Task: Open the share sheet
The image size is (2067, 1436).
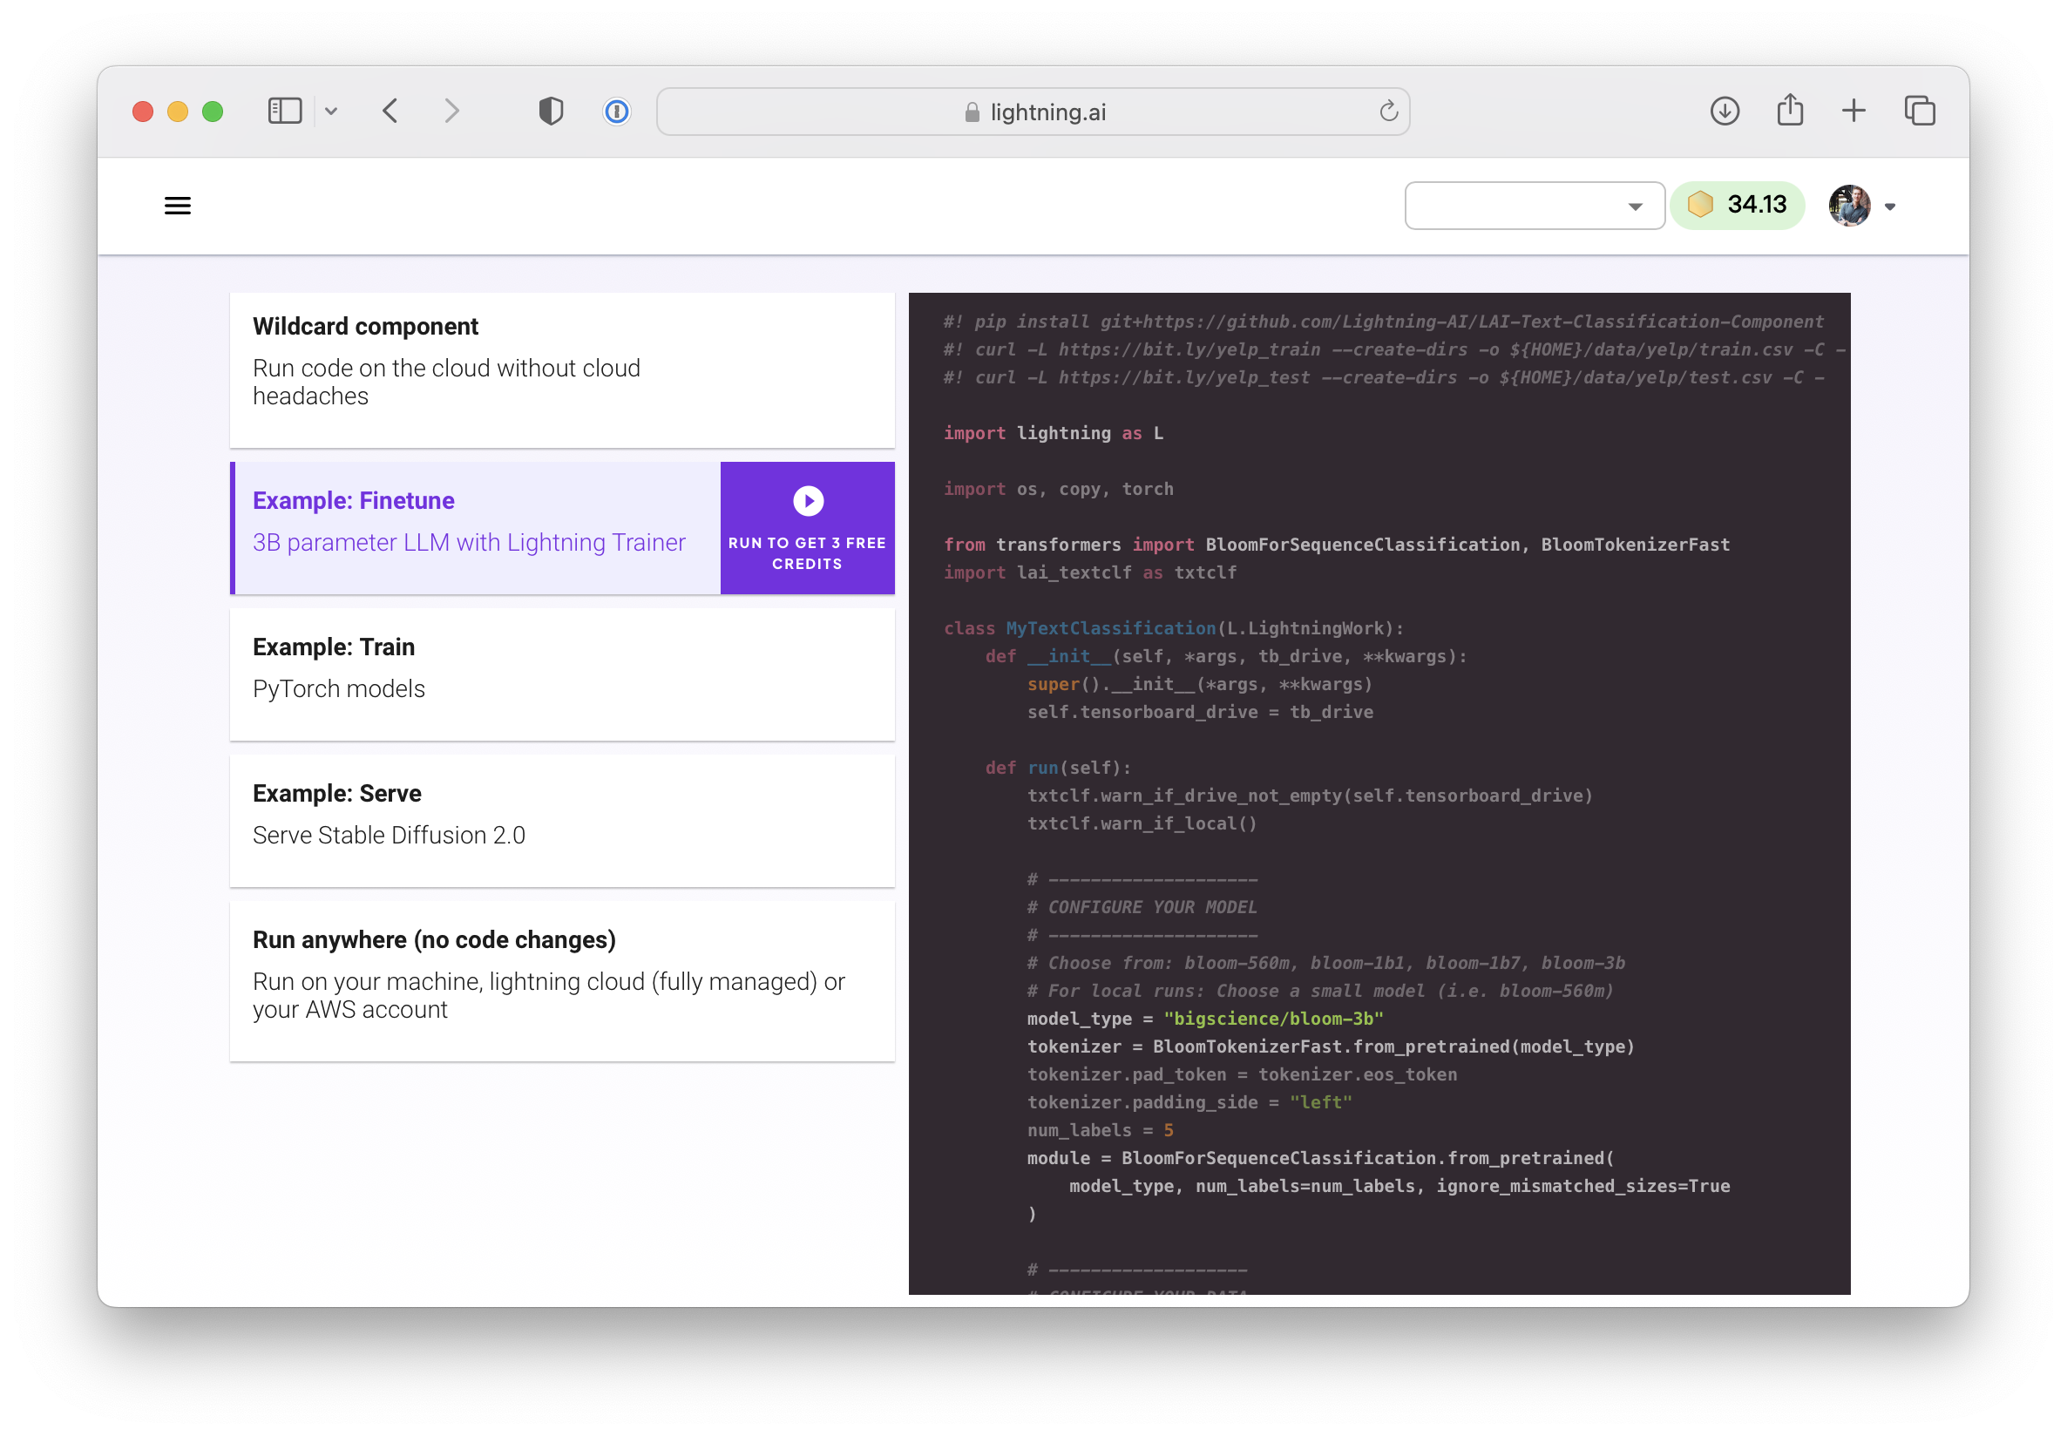Action: point(1790,110)
